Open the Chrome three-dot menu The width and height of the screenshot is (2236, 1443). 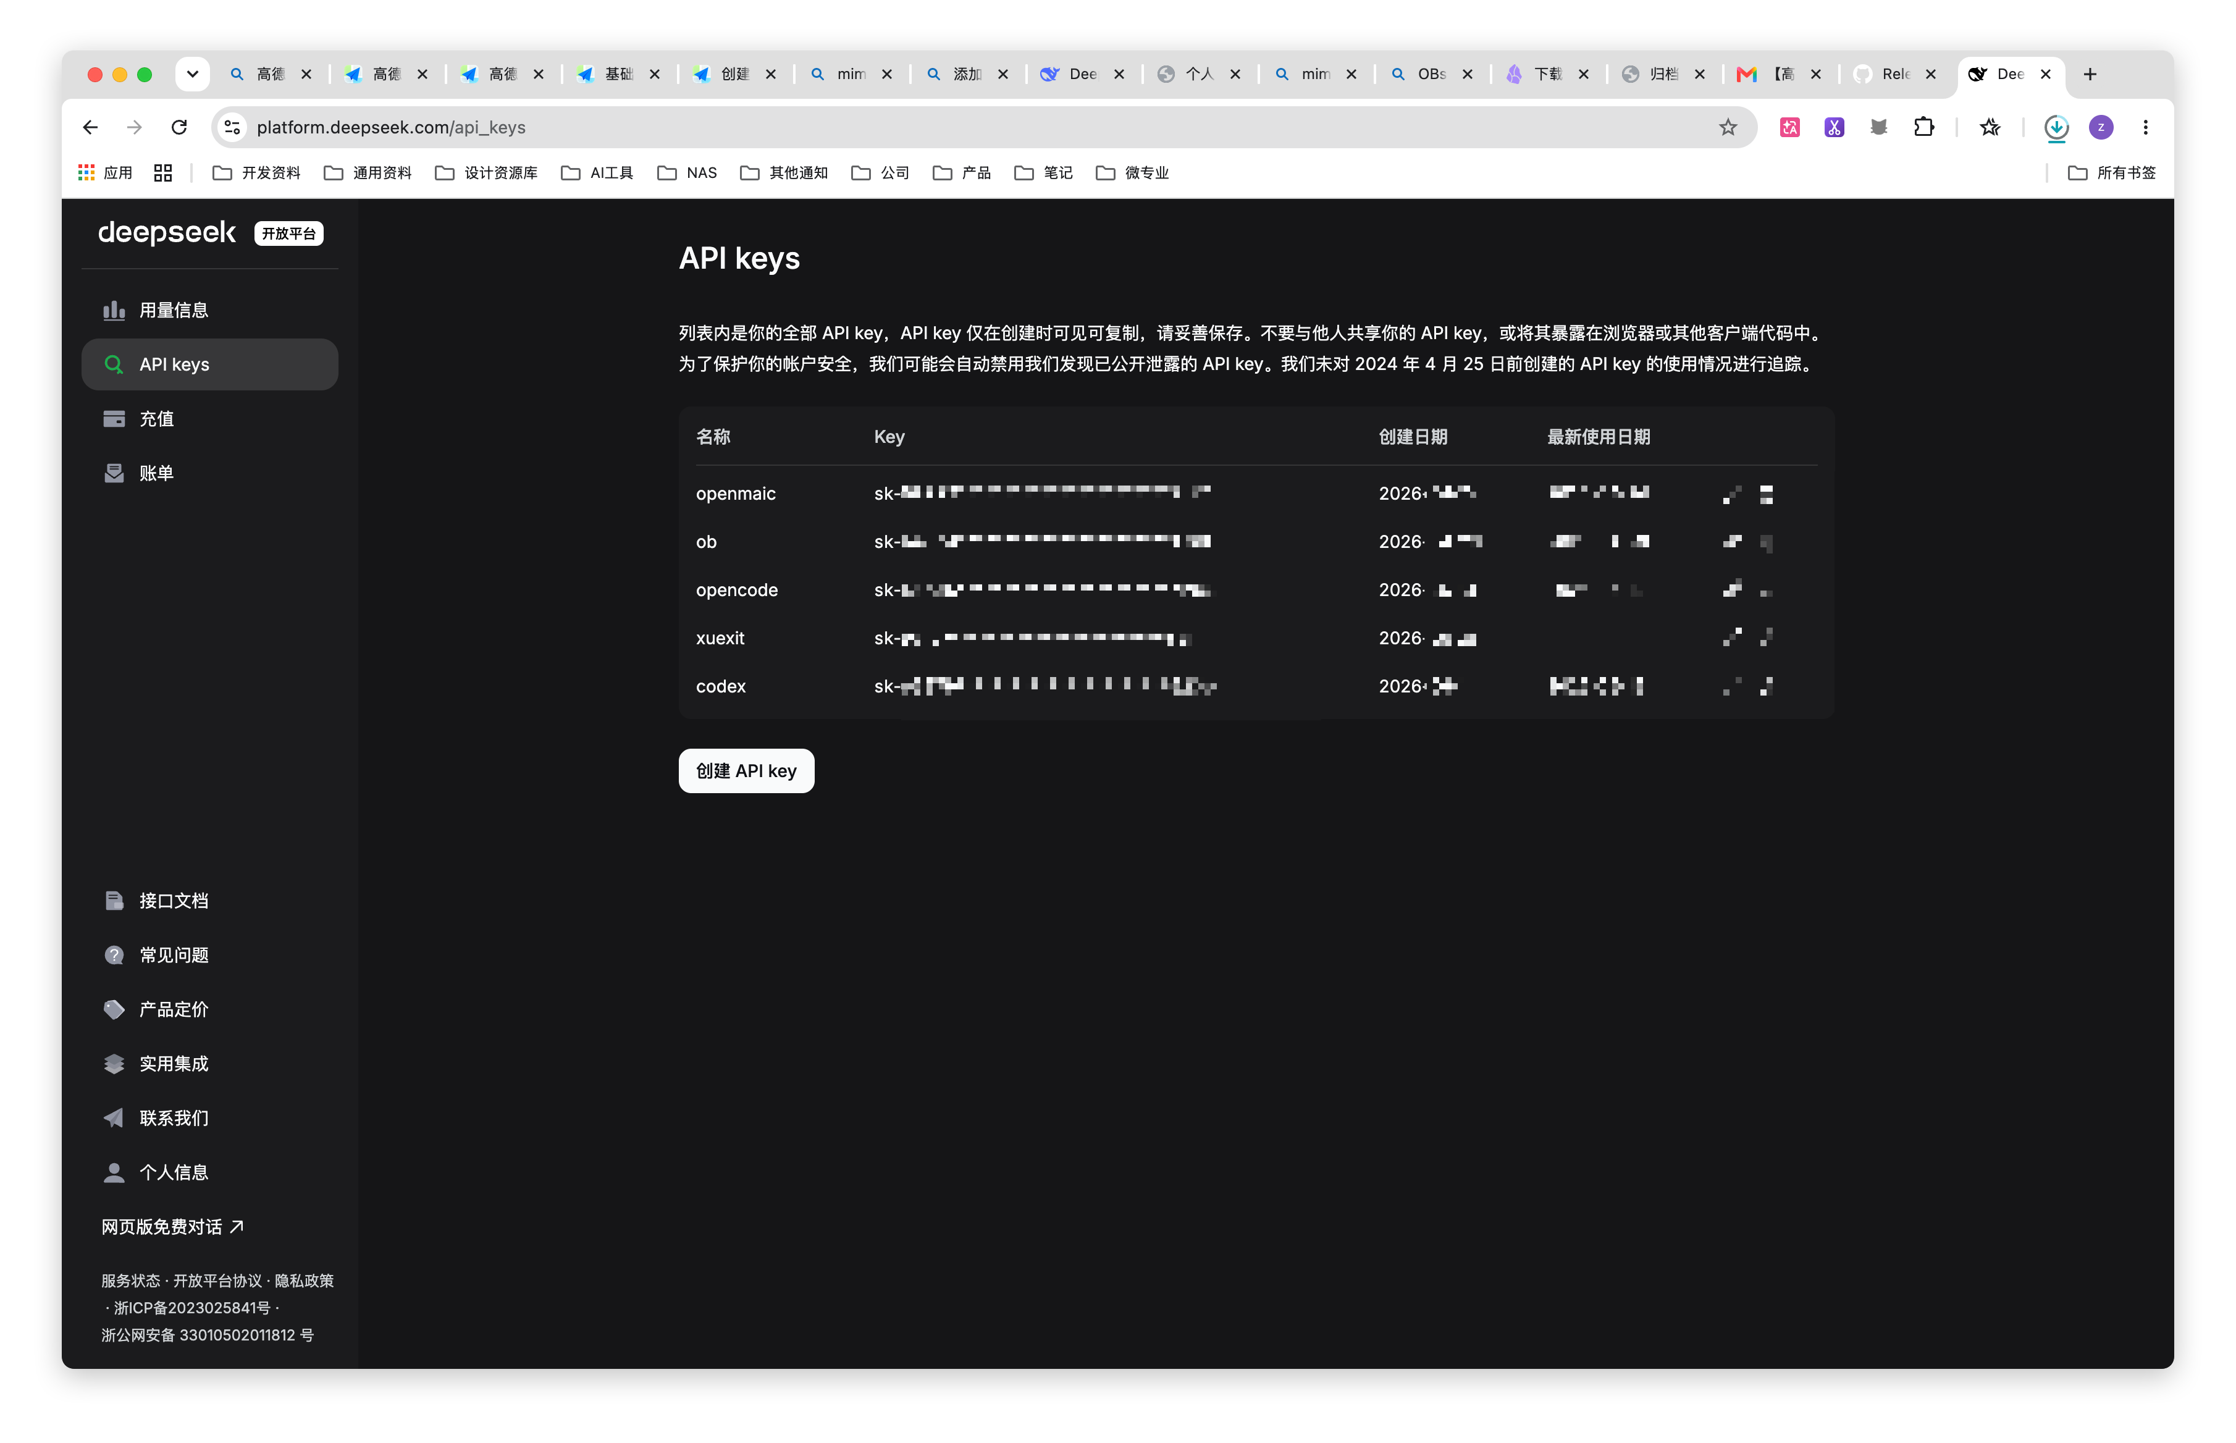tap(2145, 127)
